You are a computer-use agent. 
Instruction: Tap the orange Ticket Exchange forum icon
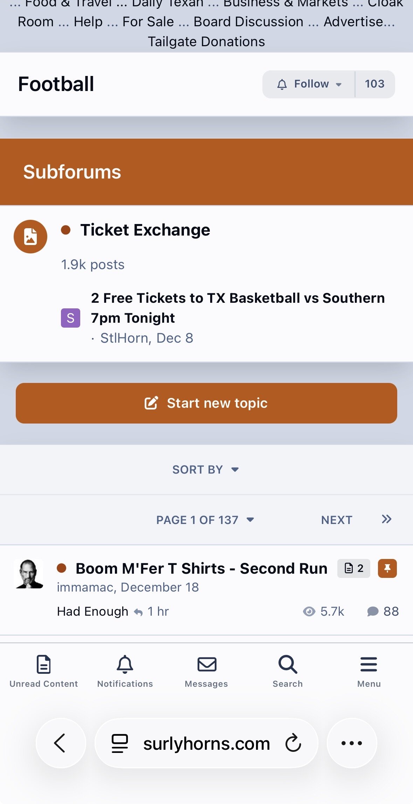pos(30,237)
